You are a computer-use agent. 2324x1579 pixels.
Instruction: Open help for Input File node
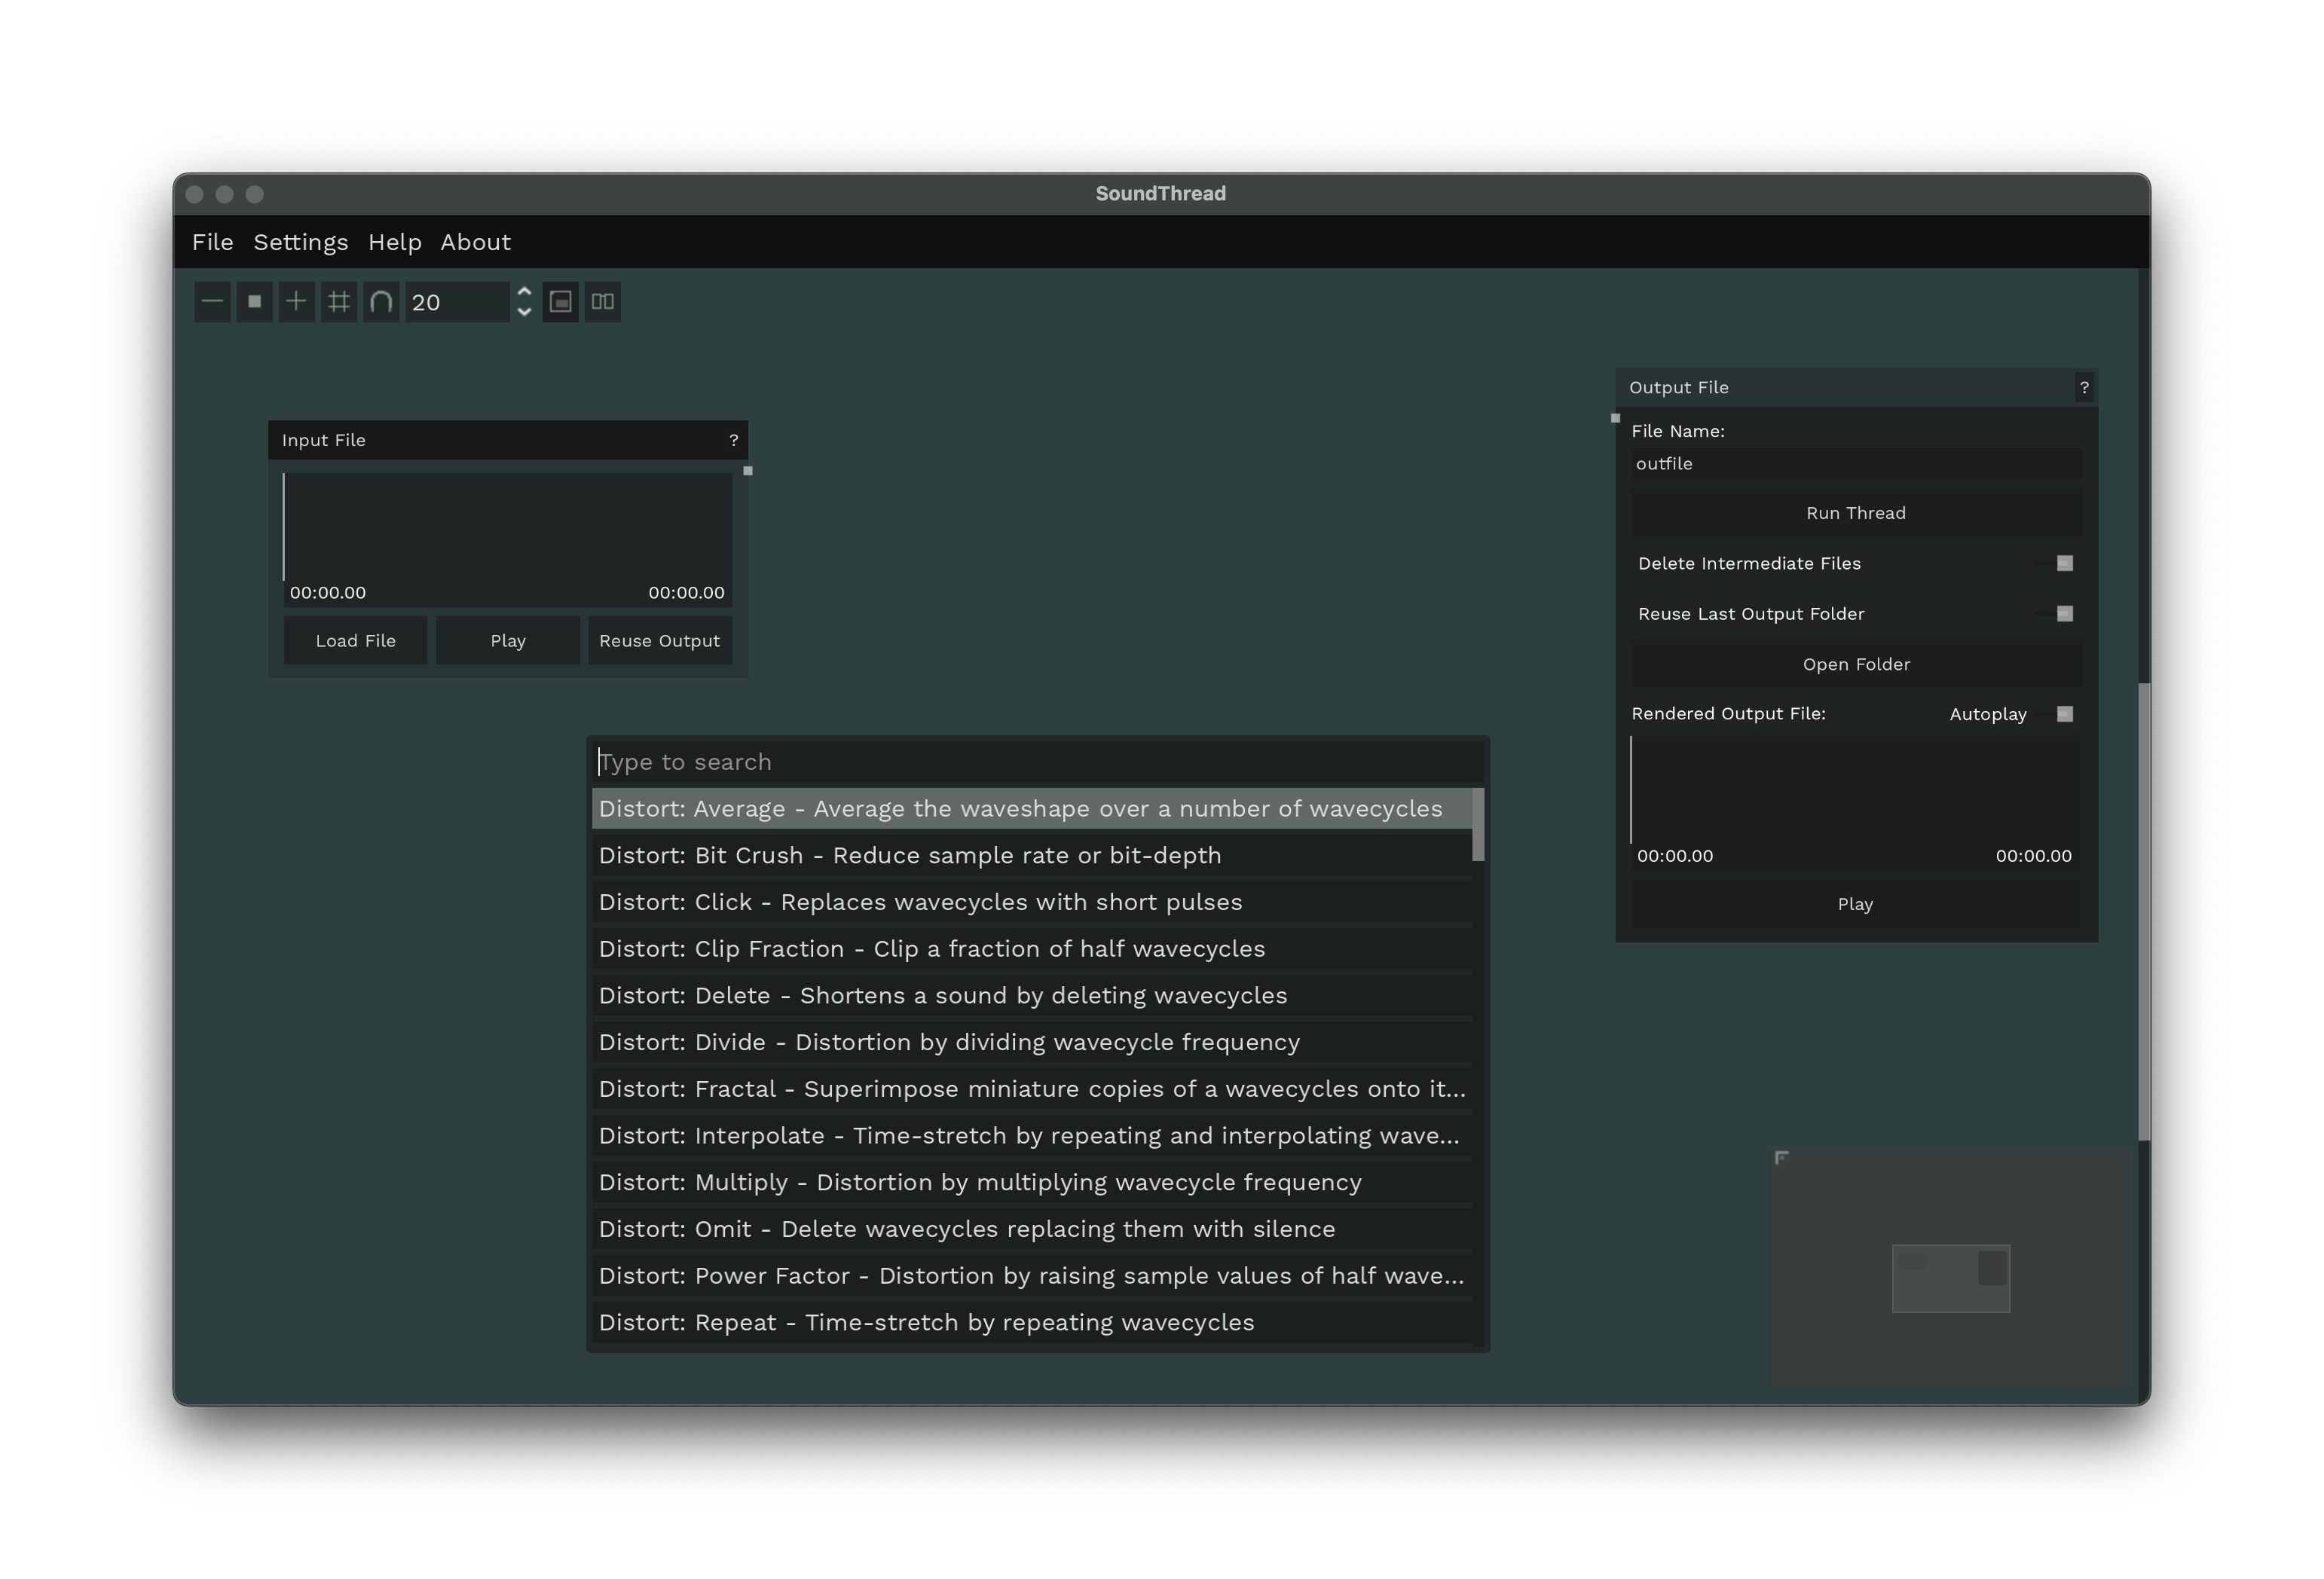click(733, 441)
